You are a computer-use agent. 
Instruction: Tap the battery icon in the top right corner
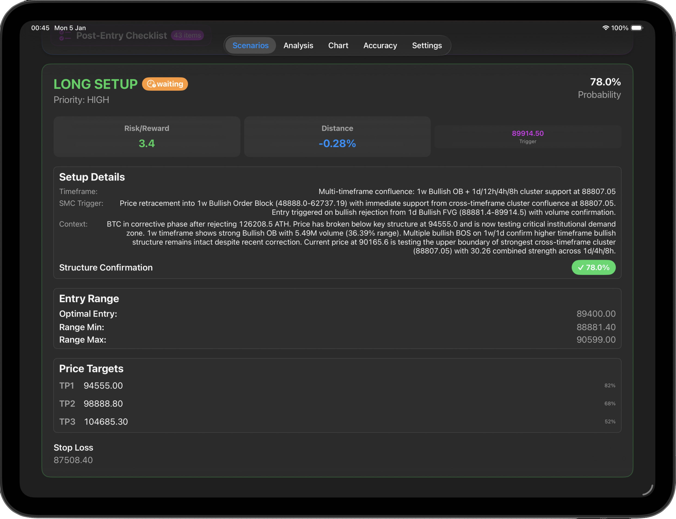637,28
